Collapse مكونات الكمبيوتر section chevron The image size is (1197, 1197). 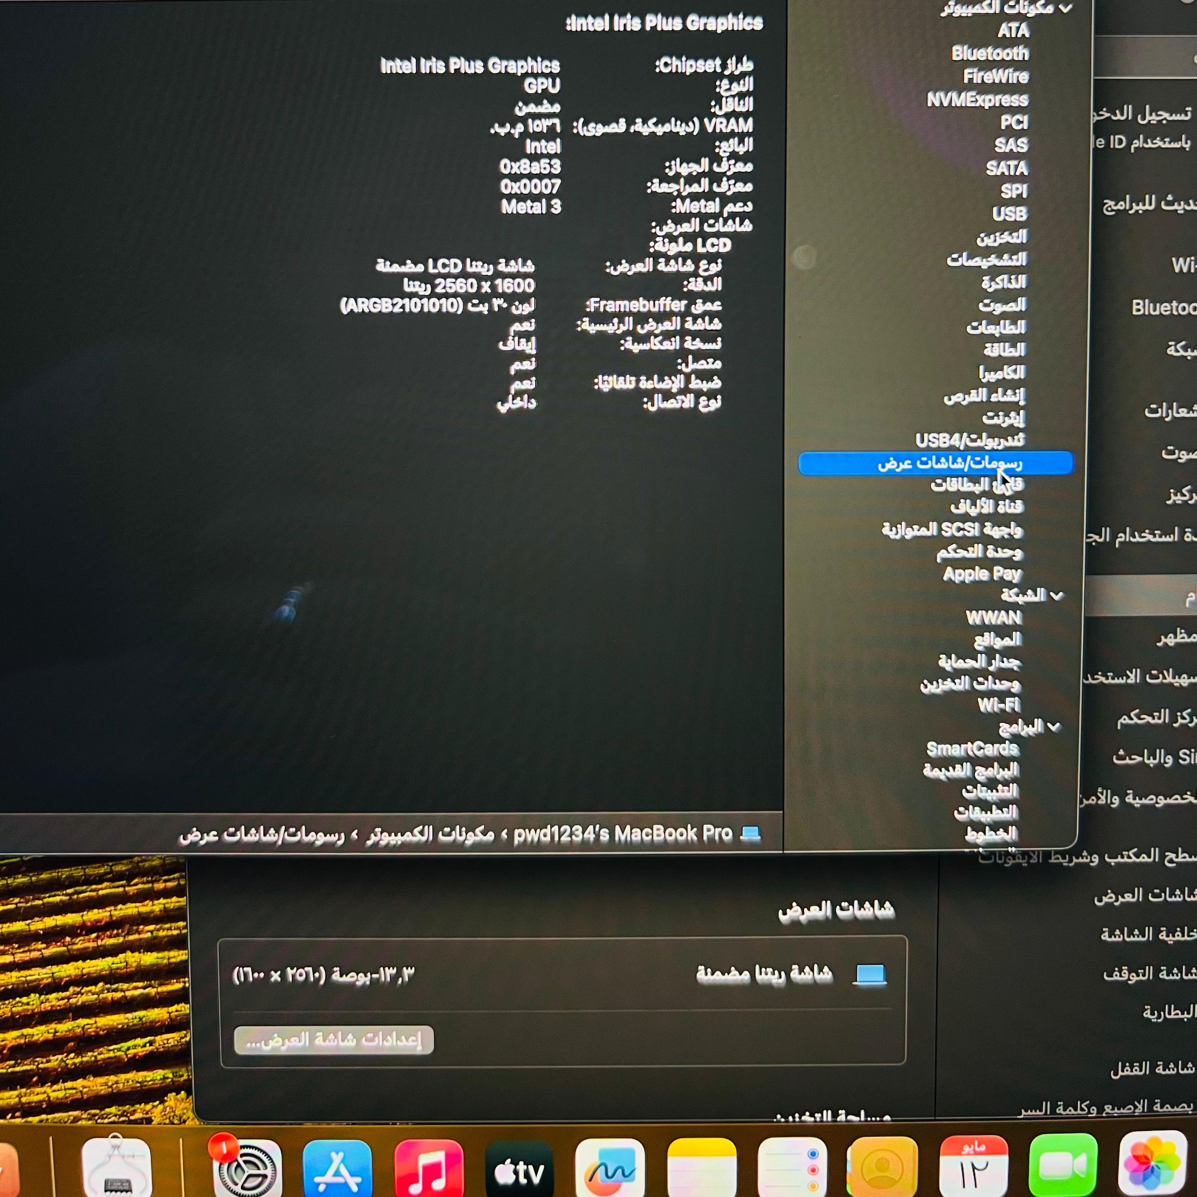[x=1066, y=9]
